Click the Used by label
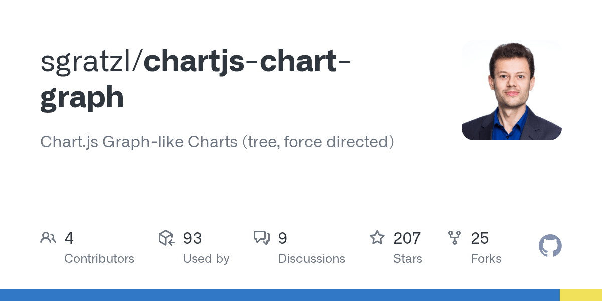The height and width of the screenshot is (301, 602). coord(206,259)
